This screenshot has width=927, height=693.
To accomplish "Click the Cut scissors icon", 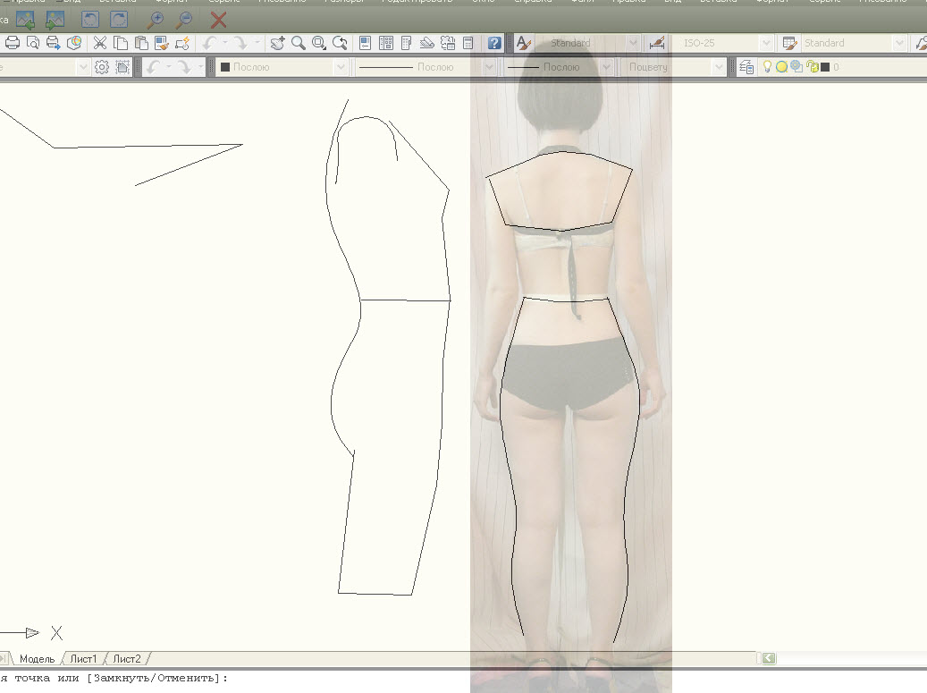I will point(99,43).
